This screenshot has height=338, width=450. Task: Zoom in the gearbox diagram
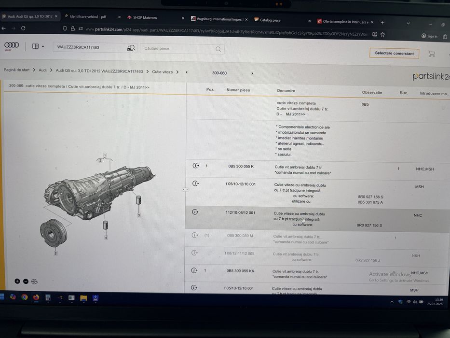(x=17, y=281)
